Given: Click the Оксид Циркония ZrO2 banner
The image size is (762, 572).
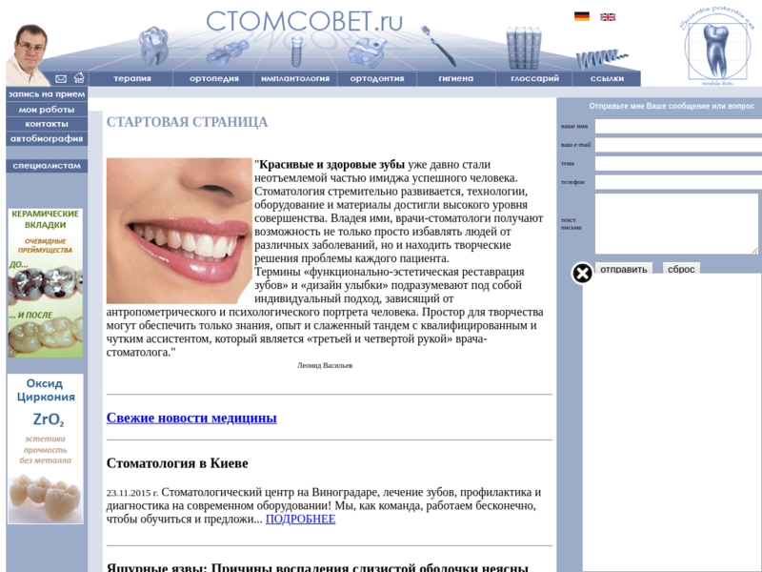Looking at the screenshot, I should pyautogui.click(x=45, y=449).
